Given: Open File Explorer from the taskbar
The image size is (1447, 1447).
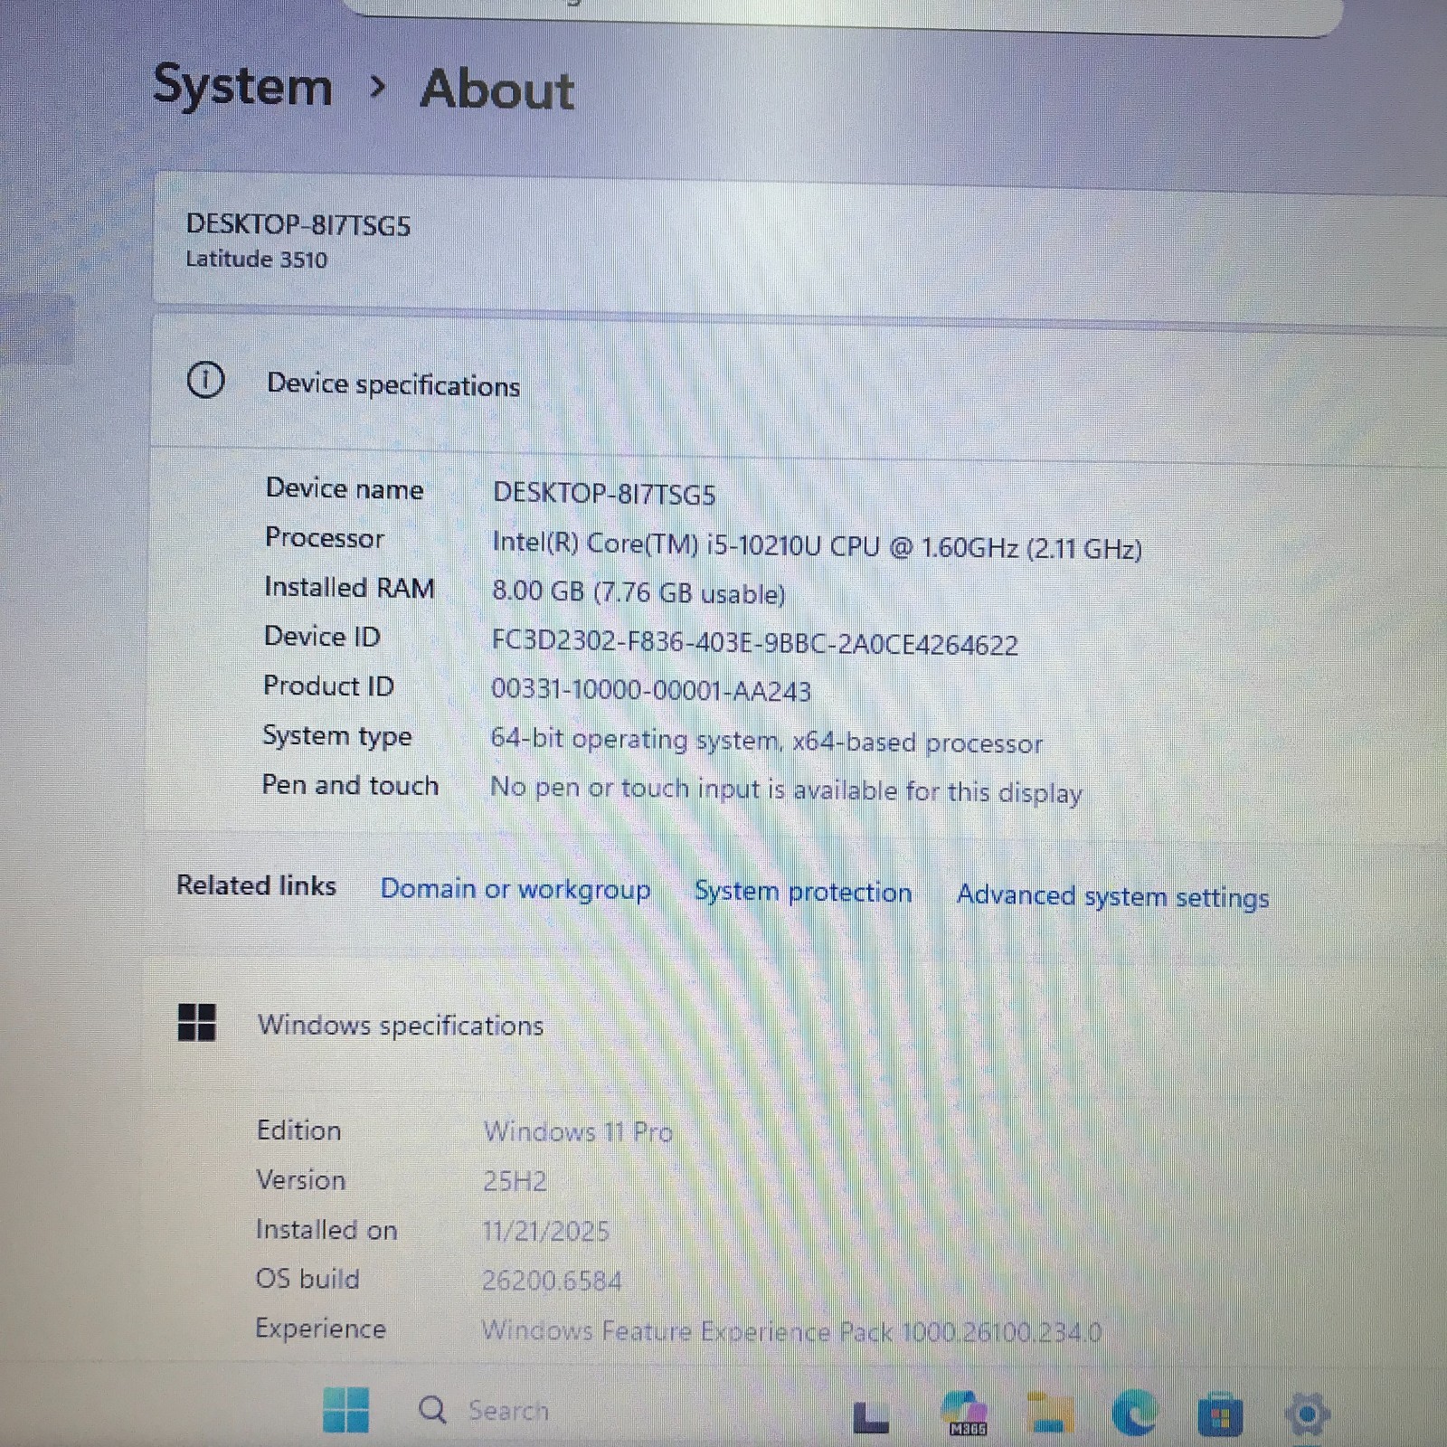Looking at the screenshot, I should (1049, 1414).
